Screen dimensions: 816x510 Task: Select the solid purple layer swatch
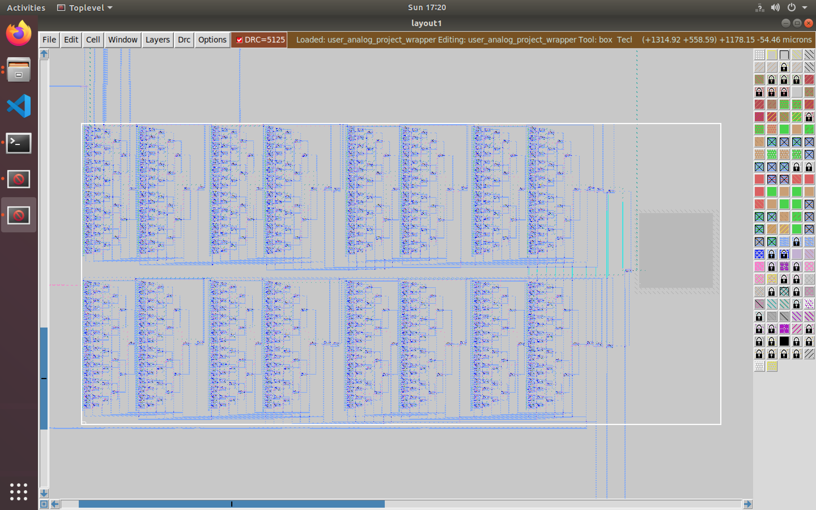point(784,329)
